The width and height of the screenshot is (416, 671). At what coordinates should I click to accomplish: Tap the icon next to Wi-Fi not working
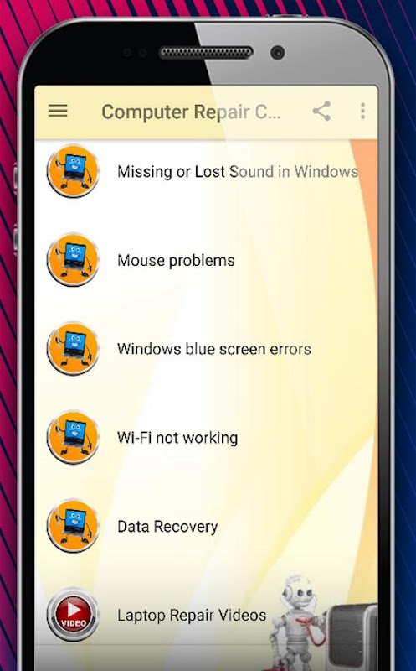pos(73,437)
